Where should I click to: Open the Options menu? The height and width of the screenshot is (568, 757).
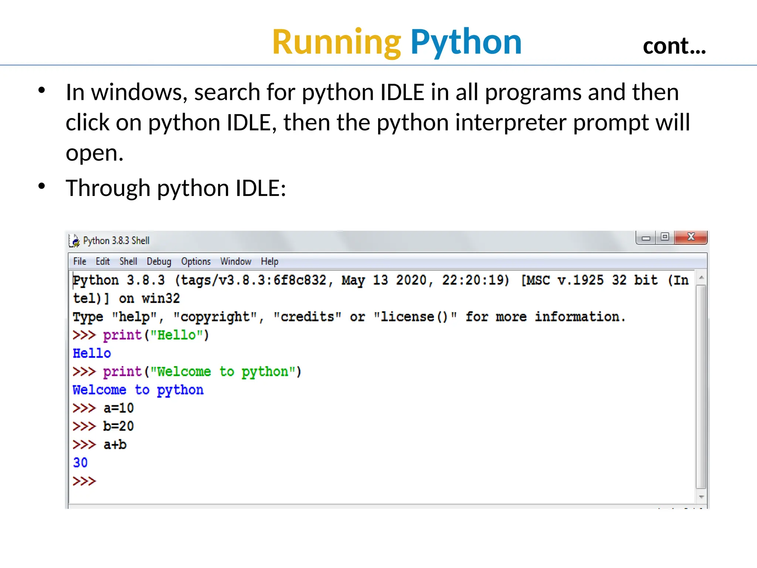click(196, 261)
